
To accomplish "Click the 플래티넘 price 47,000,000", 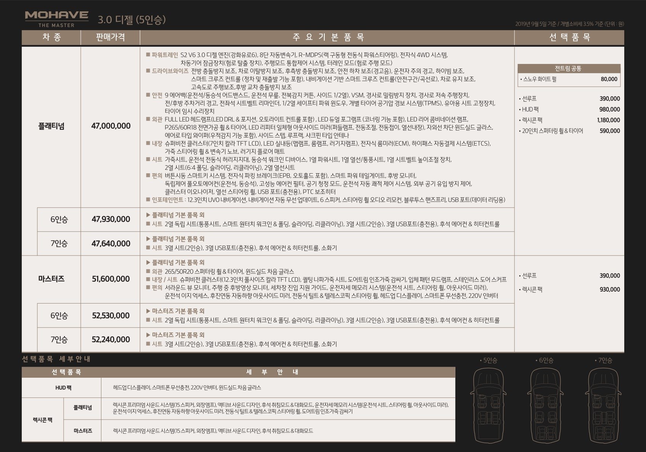I will coord(111,126).
